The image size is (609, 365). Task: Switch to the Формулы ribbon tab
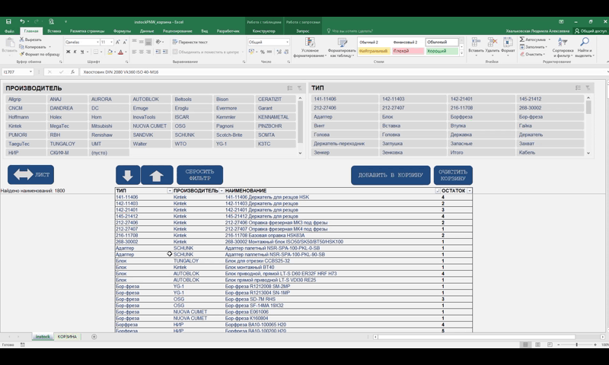coord(122,31)
